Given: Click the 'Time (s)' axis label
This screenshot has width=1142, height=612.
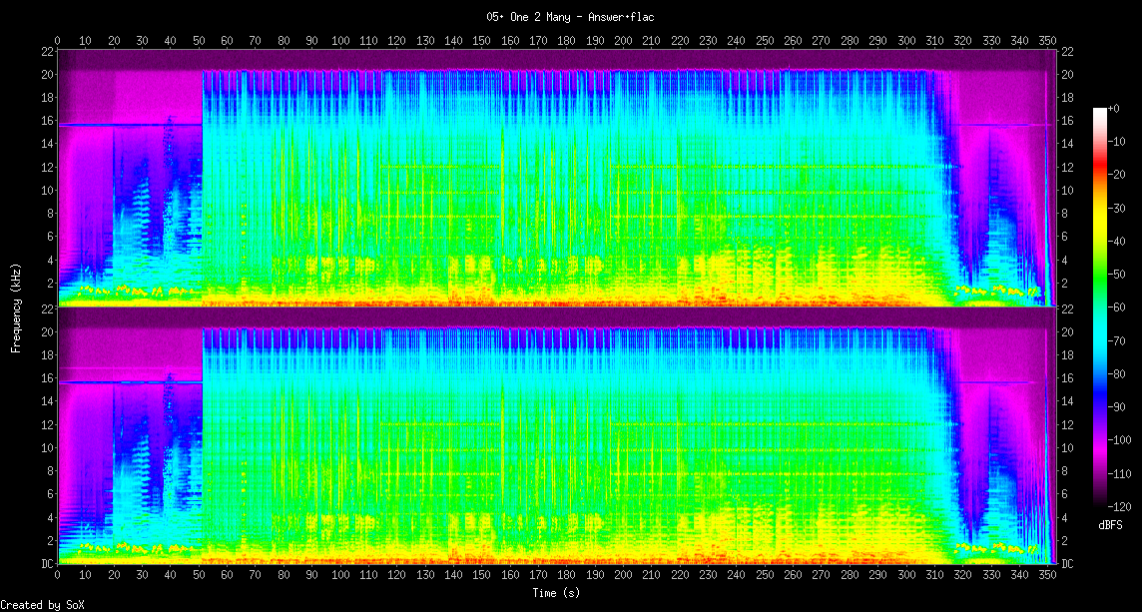Looking at the screenshot, I should pos(556,593).
